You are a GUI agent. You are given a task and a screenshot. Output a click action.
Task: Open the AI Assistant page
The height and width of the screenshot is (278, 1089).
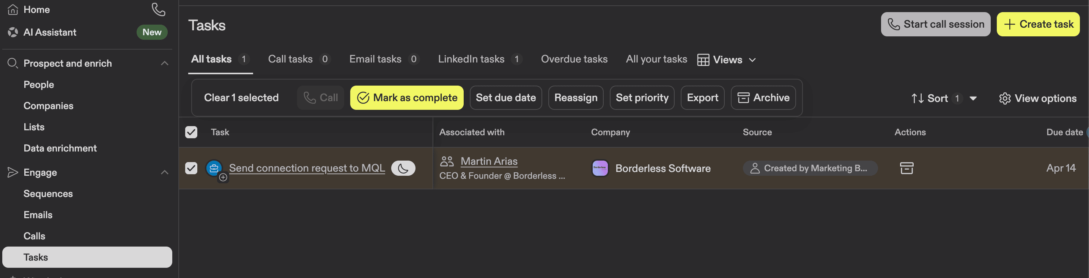pos(50,32)
